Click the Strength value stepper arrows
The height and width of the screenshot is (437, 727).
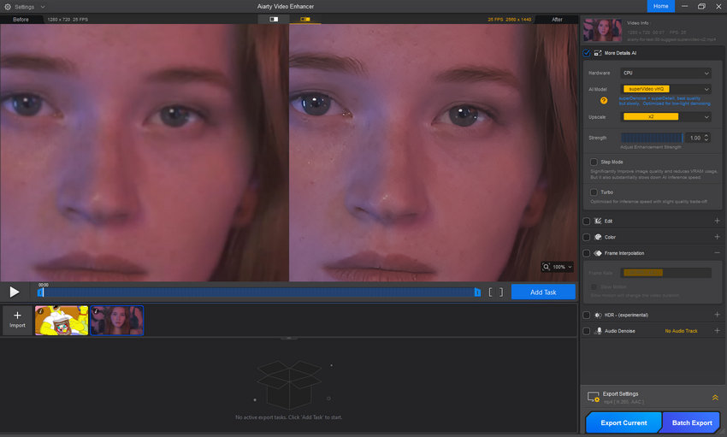click(706, 138)
